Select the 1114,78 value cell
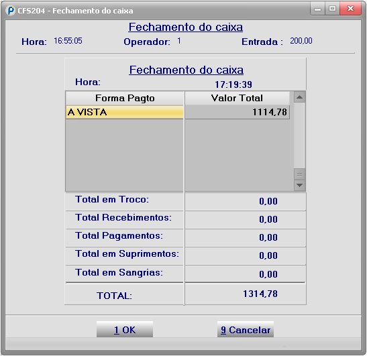367x356 pixels. [x=237, y=112]
